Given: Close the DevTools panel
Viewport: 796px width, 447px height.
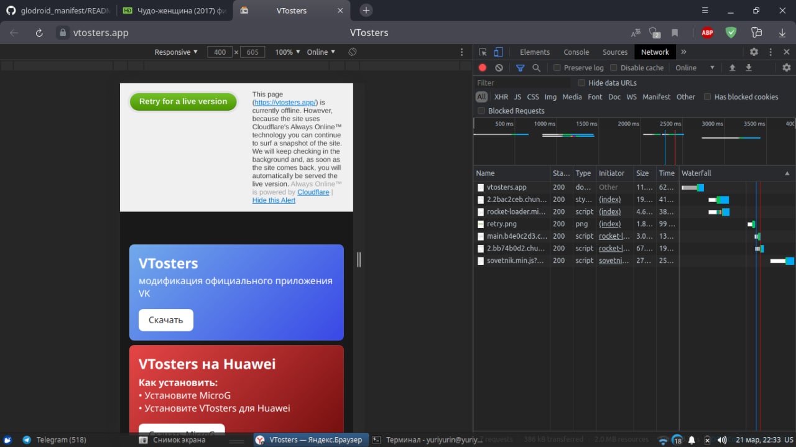Looking at the screenshot, I should point(787,52).
